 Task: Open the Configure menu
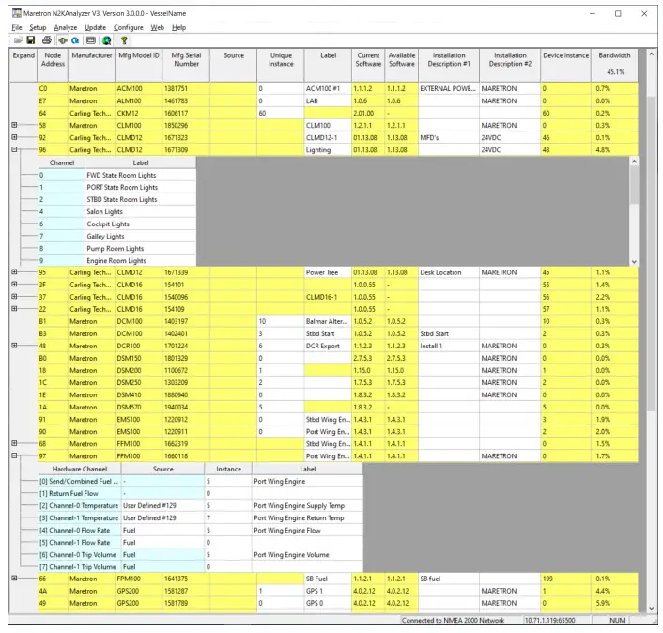click(x=128, y=27)
